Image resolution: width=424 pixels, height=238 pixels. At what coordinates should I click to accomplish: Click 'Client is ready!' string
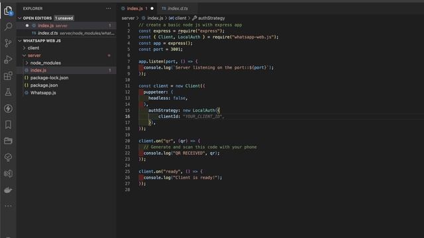(x=195, y=178)
